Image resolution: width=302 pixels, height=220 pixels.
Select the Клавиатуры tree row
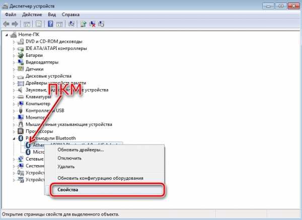tap(38, 97)
